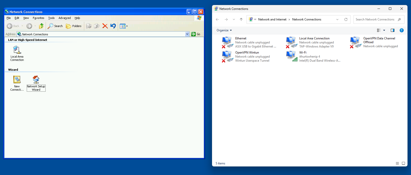Open the New Connection wizard icon

tap(17, 80)
